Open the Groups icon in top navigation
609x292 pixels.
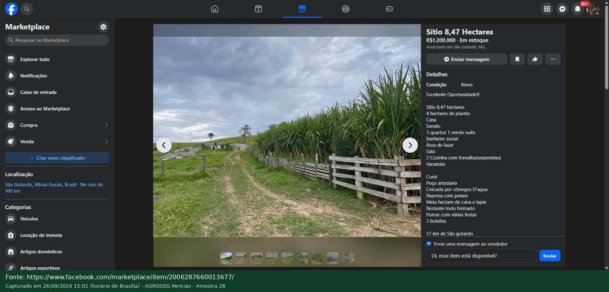click(x=346, y=9)
